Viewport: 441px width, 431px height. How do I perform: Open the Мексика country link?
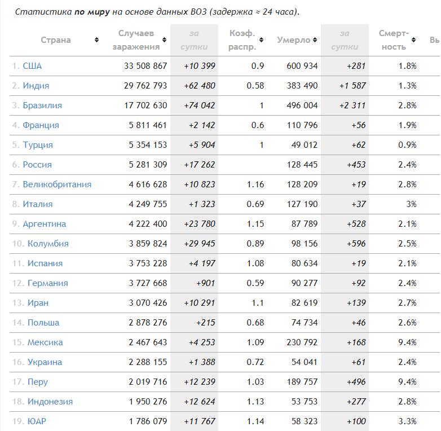coord(45,342)
